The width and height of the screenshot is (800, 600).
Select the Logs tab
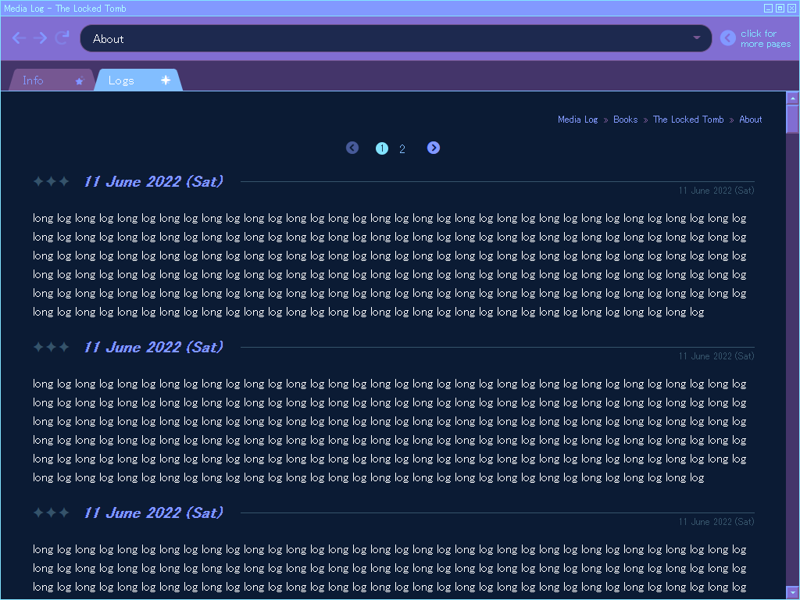pos(138,80)
